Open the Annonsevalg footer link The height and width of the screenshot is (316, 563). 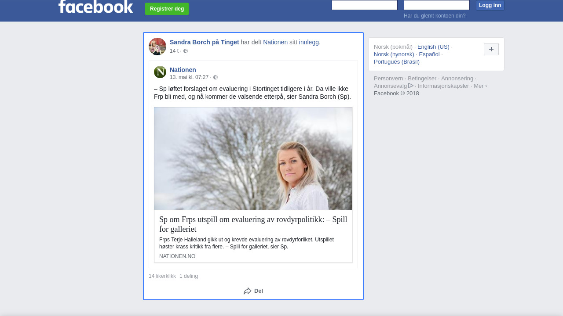pos(391,86)
